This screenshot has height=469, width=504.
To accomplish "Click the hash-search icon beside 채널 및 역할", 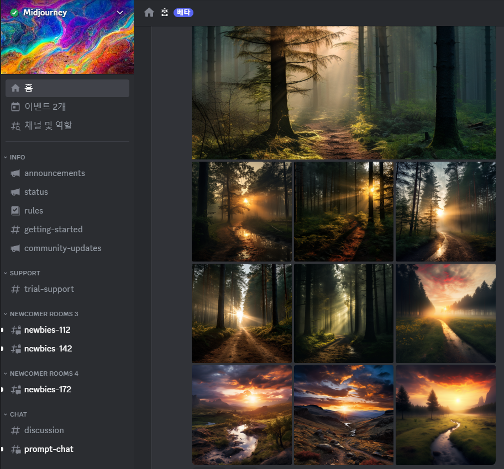I will (15, 126).
